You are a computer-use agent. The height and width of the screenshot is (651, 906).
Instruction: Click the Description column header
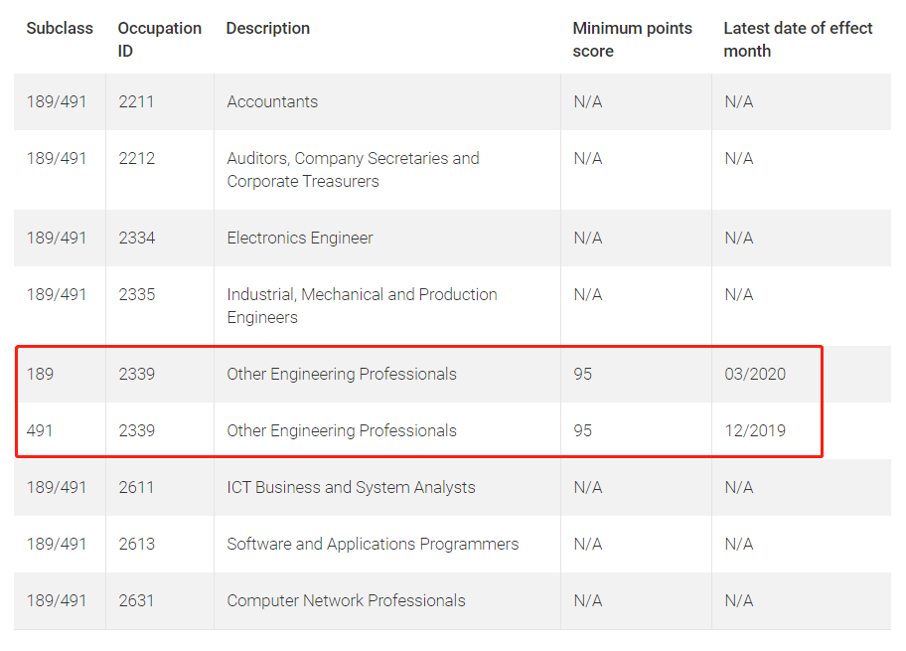(x=267, y=29)
